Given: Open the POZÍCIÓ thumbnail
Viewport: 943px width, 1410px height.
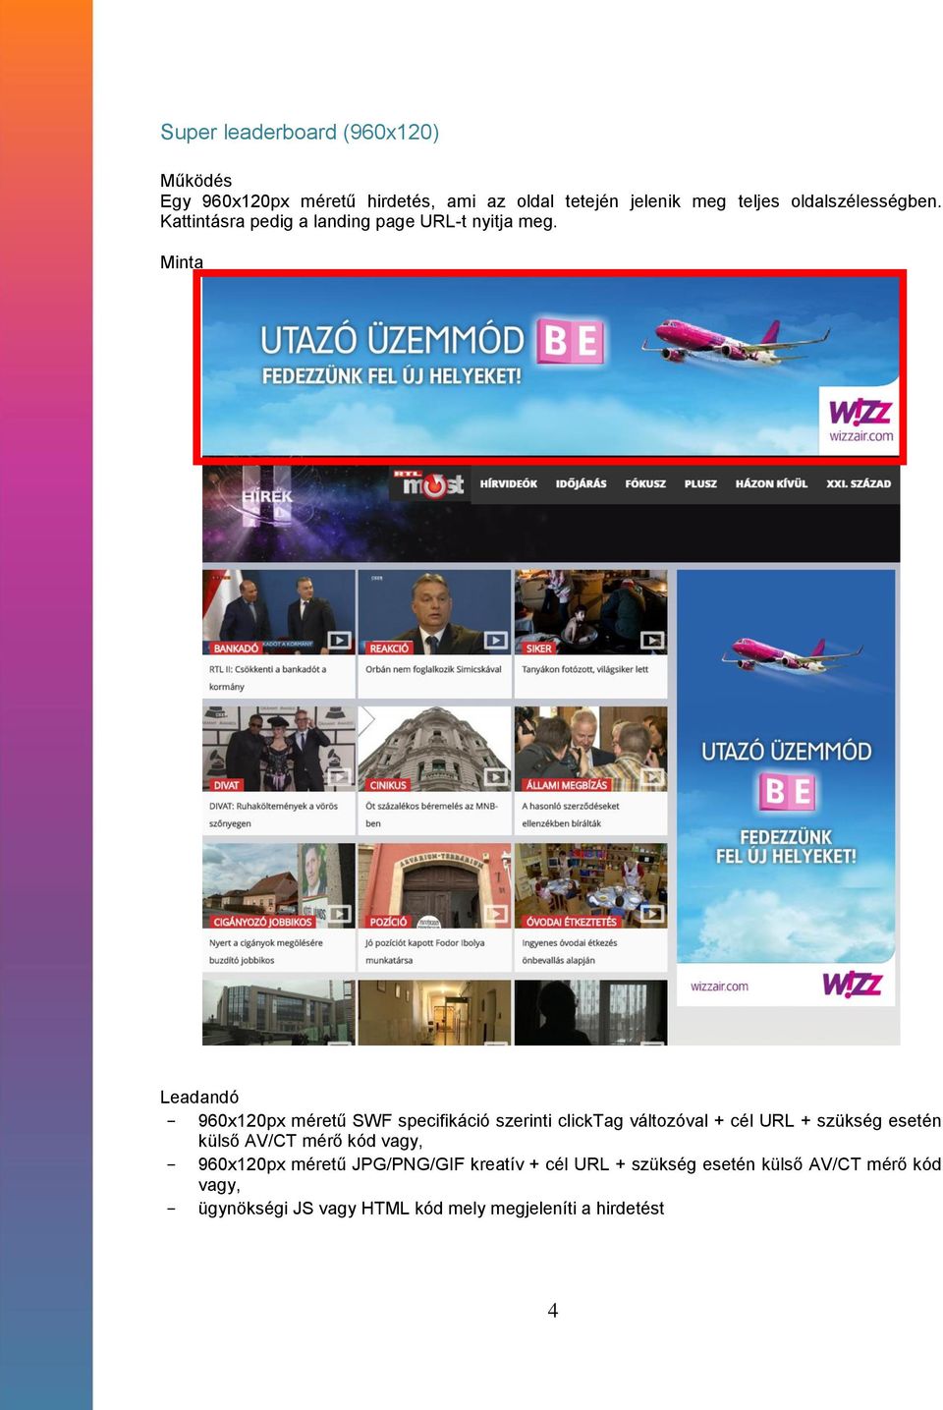Looking at the screenshot, I should click(x=434, y=885).
